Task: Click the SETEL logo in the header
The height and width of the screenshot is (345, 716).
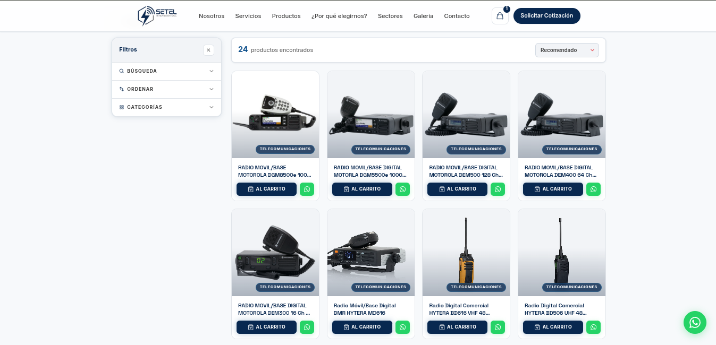Action: point(157,16)
